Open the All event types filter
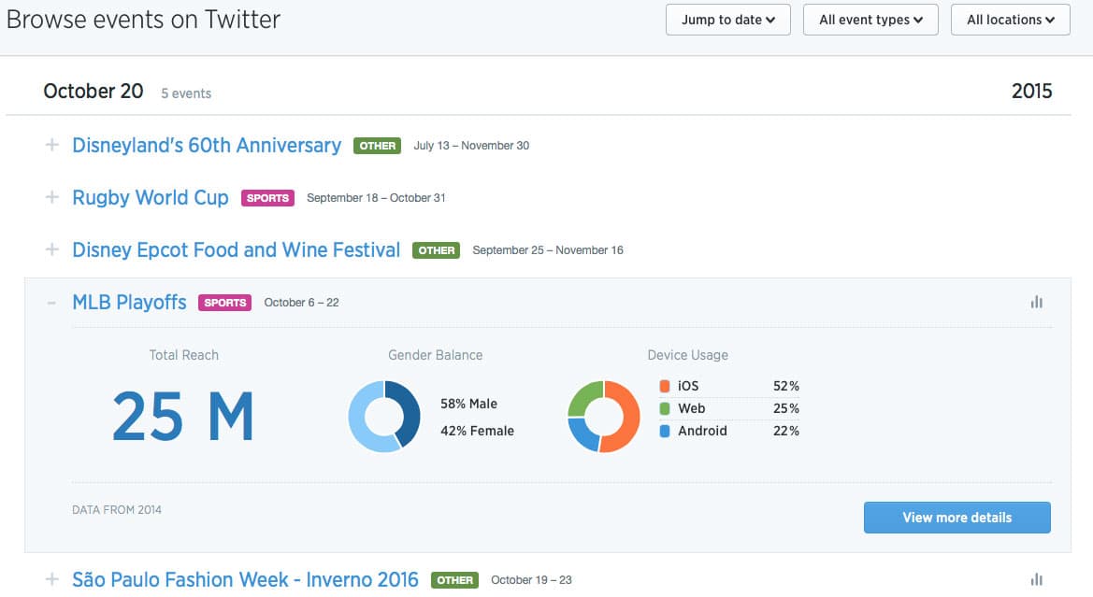This screenshot has width=1093, height=597. click(870, 20)
